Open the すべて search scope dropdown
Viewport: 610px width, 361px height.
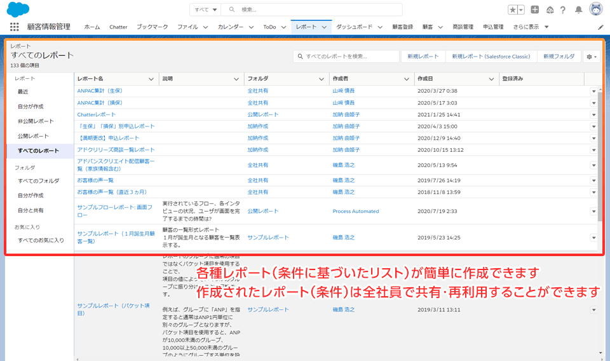tap(206, 10)
